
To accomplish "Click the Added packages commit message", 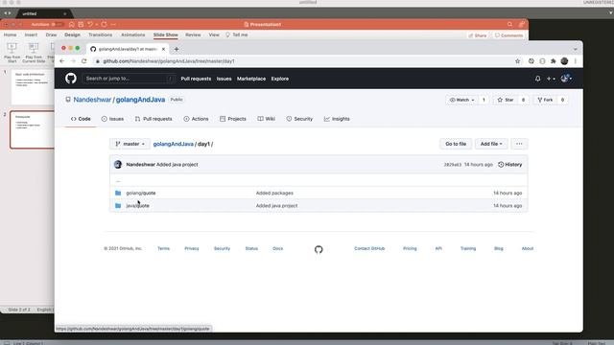I will click(274, 193).
